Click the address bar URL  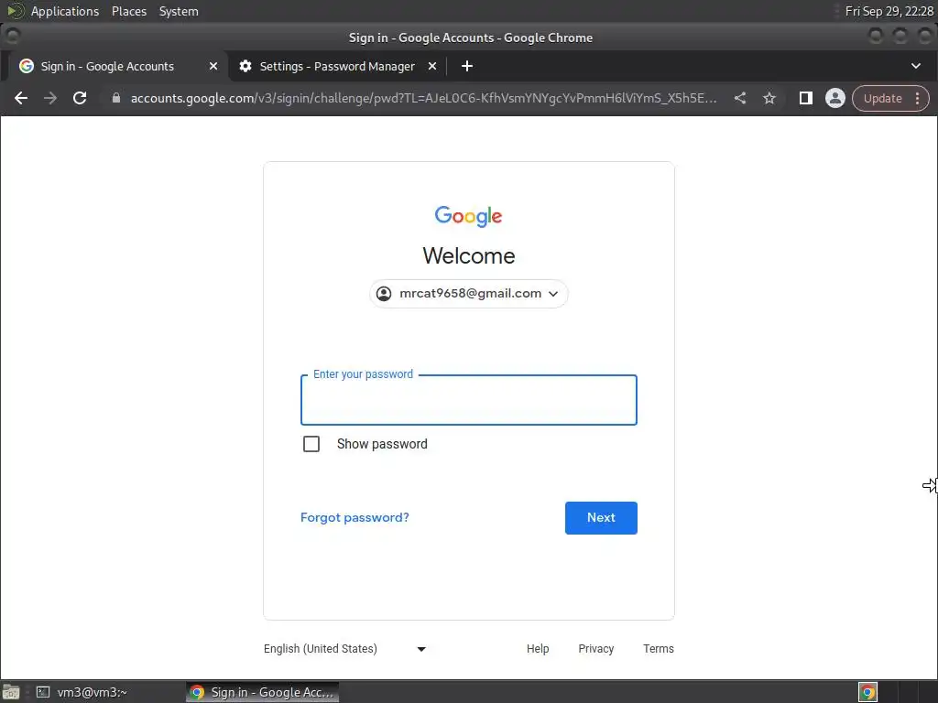tap(423, 98)
